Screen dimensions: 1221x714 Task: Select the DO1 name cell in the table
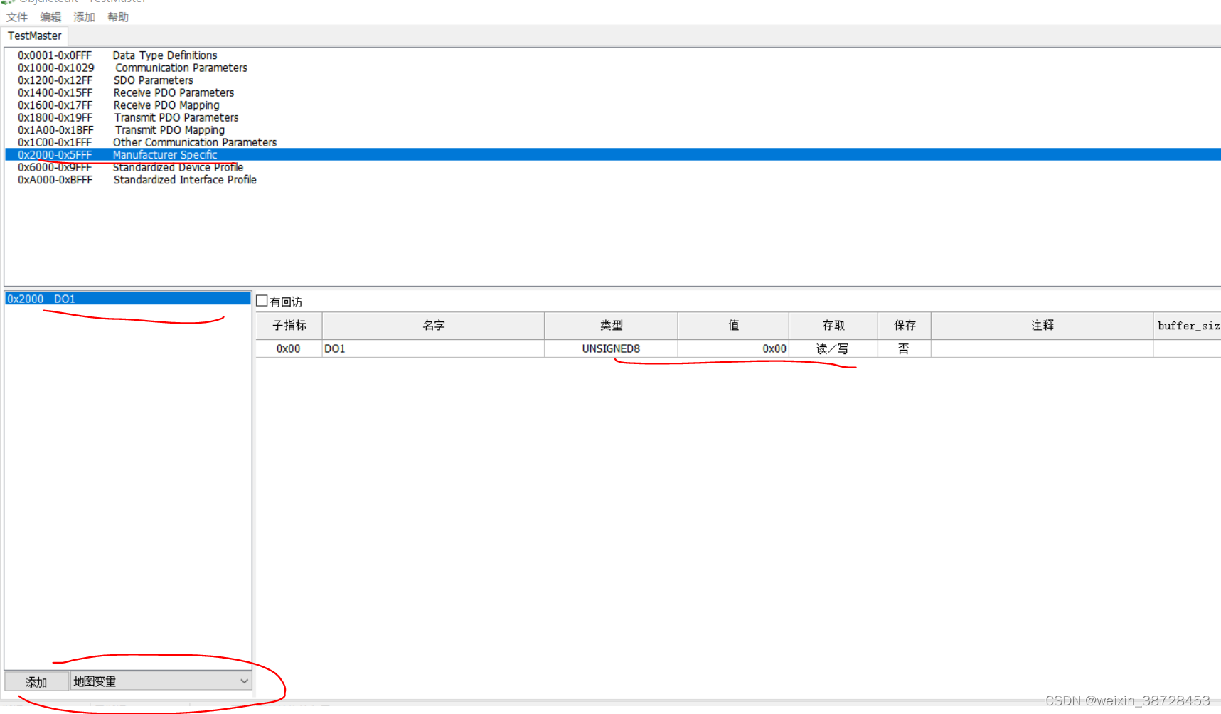tap(434, 348)
